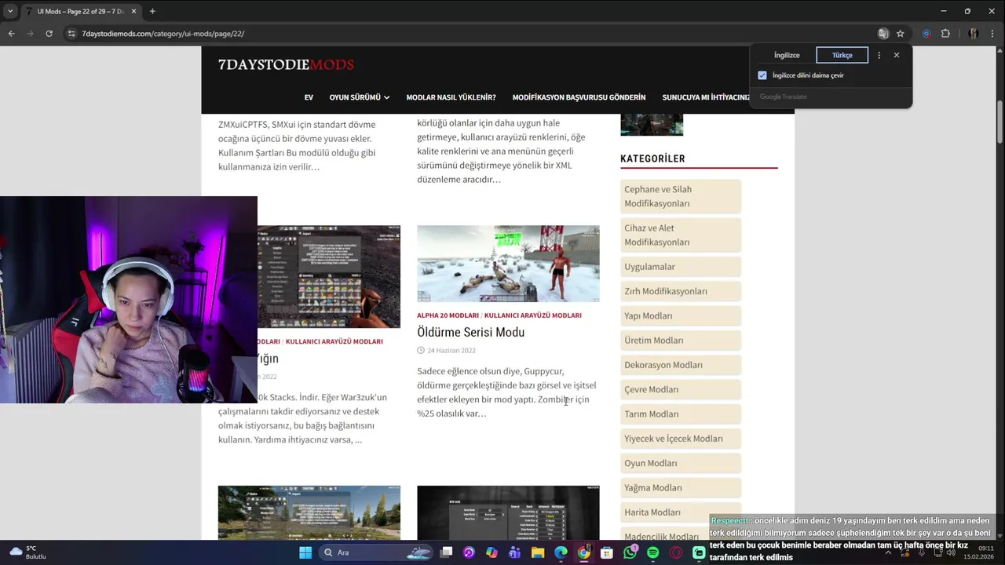
Task: Open sidebar dark thumbnail above Kategoriler
Action: tap(652, 125)
